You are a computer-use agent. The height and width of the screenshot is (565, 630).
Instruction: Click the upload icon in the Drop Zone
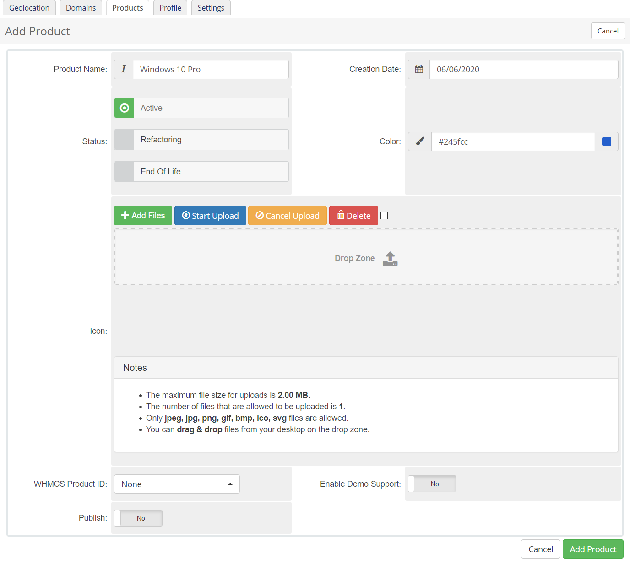coord(390,258)
